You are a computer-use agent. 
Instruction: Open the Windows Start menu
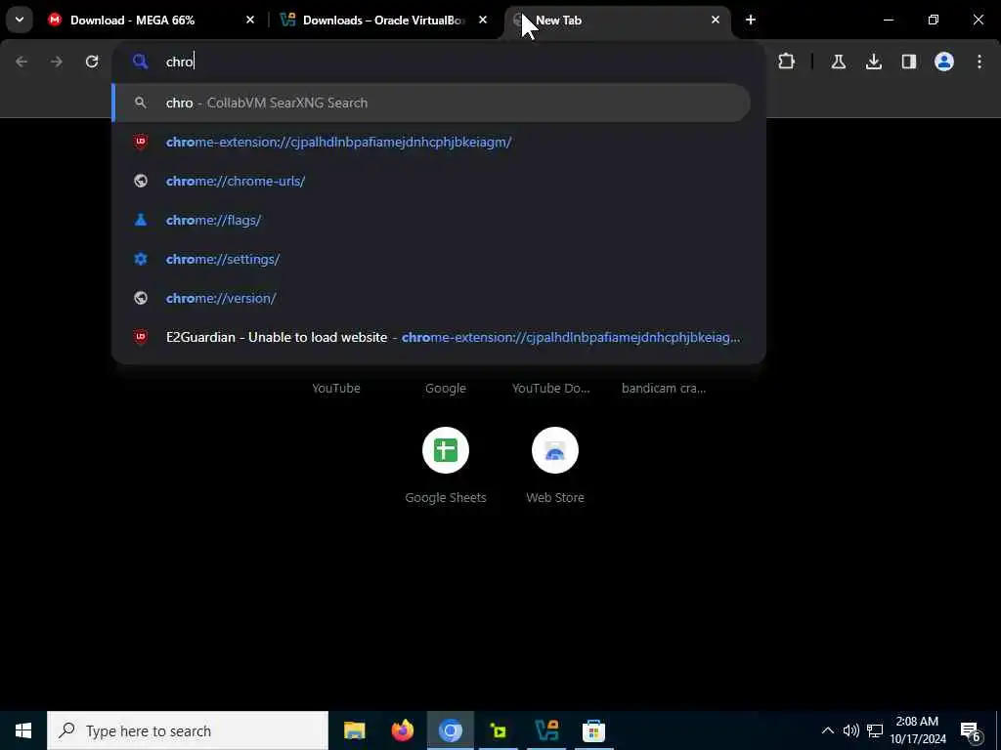tap(23, 730)
